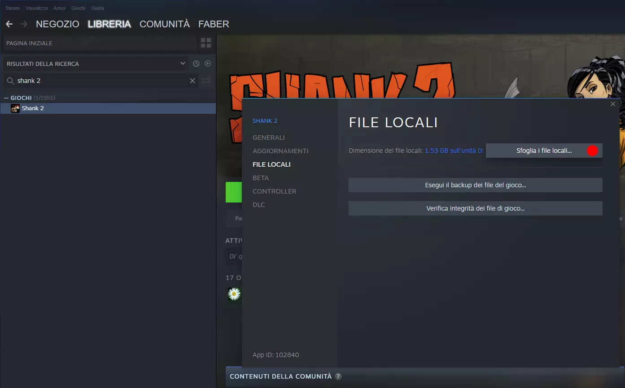
Task: Click the Contenuti della Comunità heading
Action: 281,376
